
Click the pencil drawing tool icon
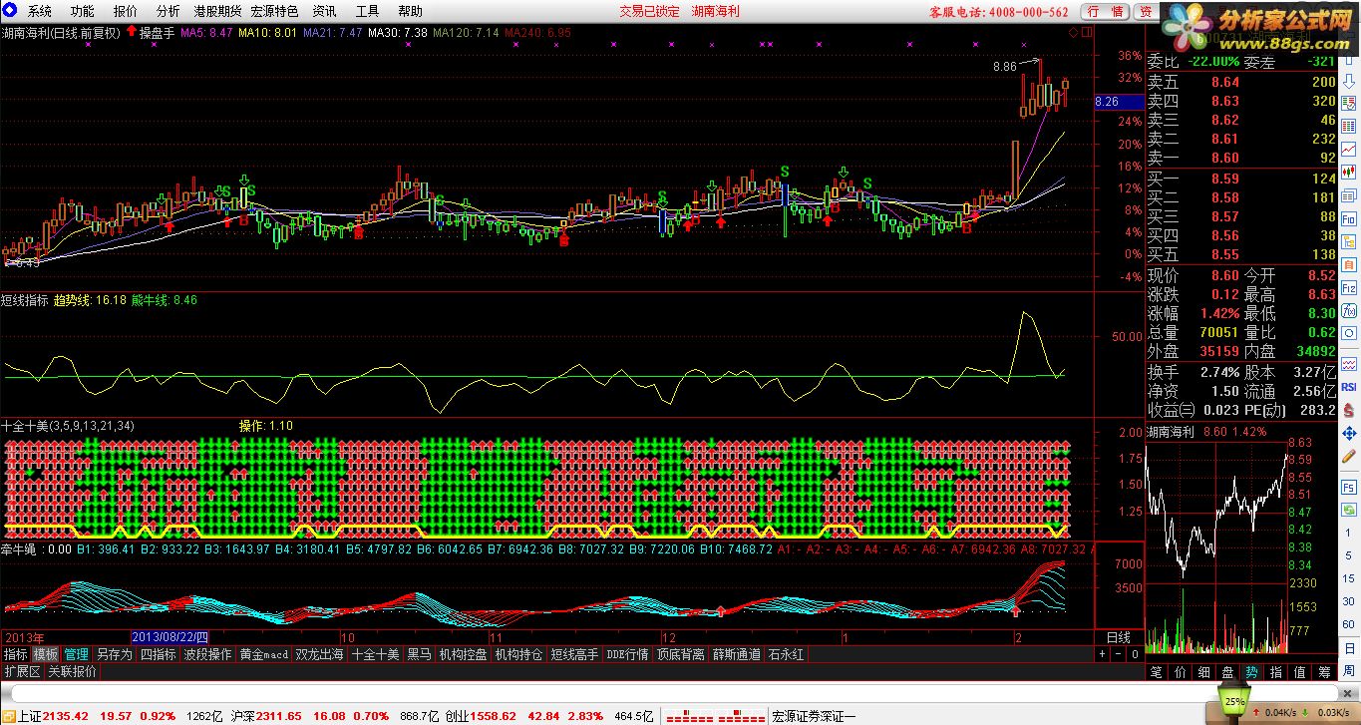click(1348, 456)
